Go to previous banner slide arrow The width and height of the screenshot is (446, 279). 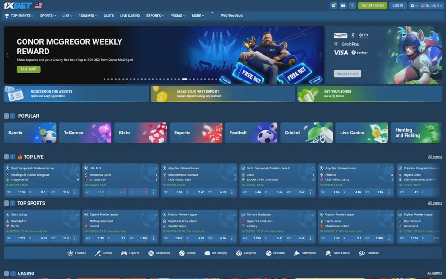pos(7,55)
